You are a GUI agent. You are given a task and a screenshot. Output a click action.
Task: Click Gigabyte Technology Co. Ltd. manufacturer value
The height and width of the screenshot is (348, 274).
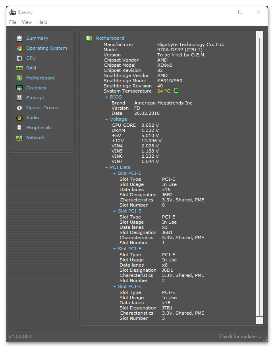(191, 44)
